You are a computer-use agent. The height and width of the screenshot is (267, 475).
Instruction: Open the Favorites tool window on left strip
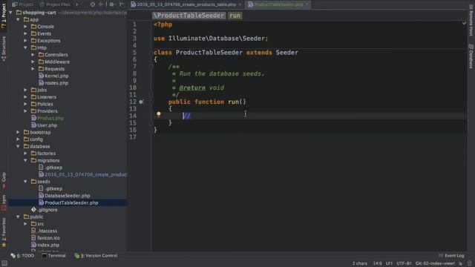click(x=4, y=232)
